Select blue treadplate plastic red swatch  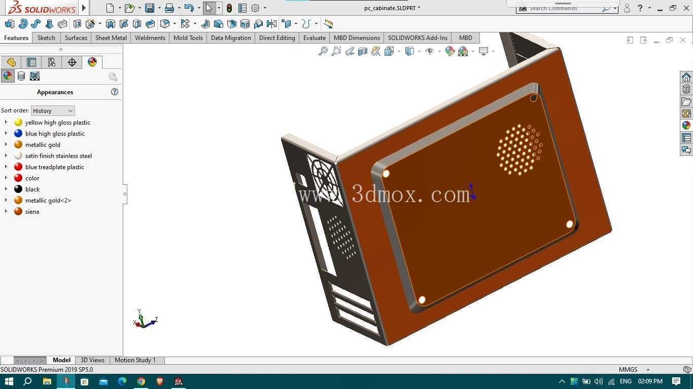point(18,167)
